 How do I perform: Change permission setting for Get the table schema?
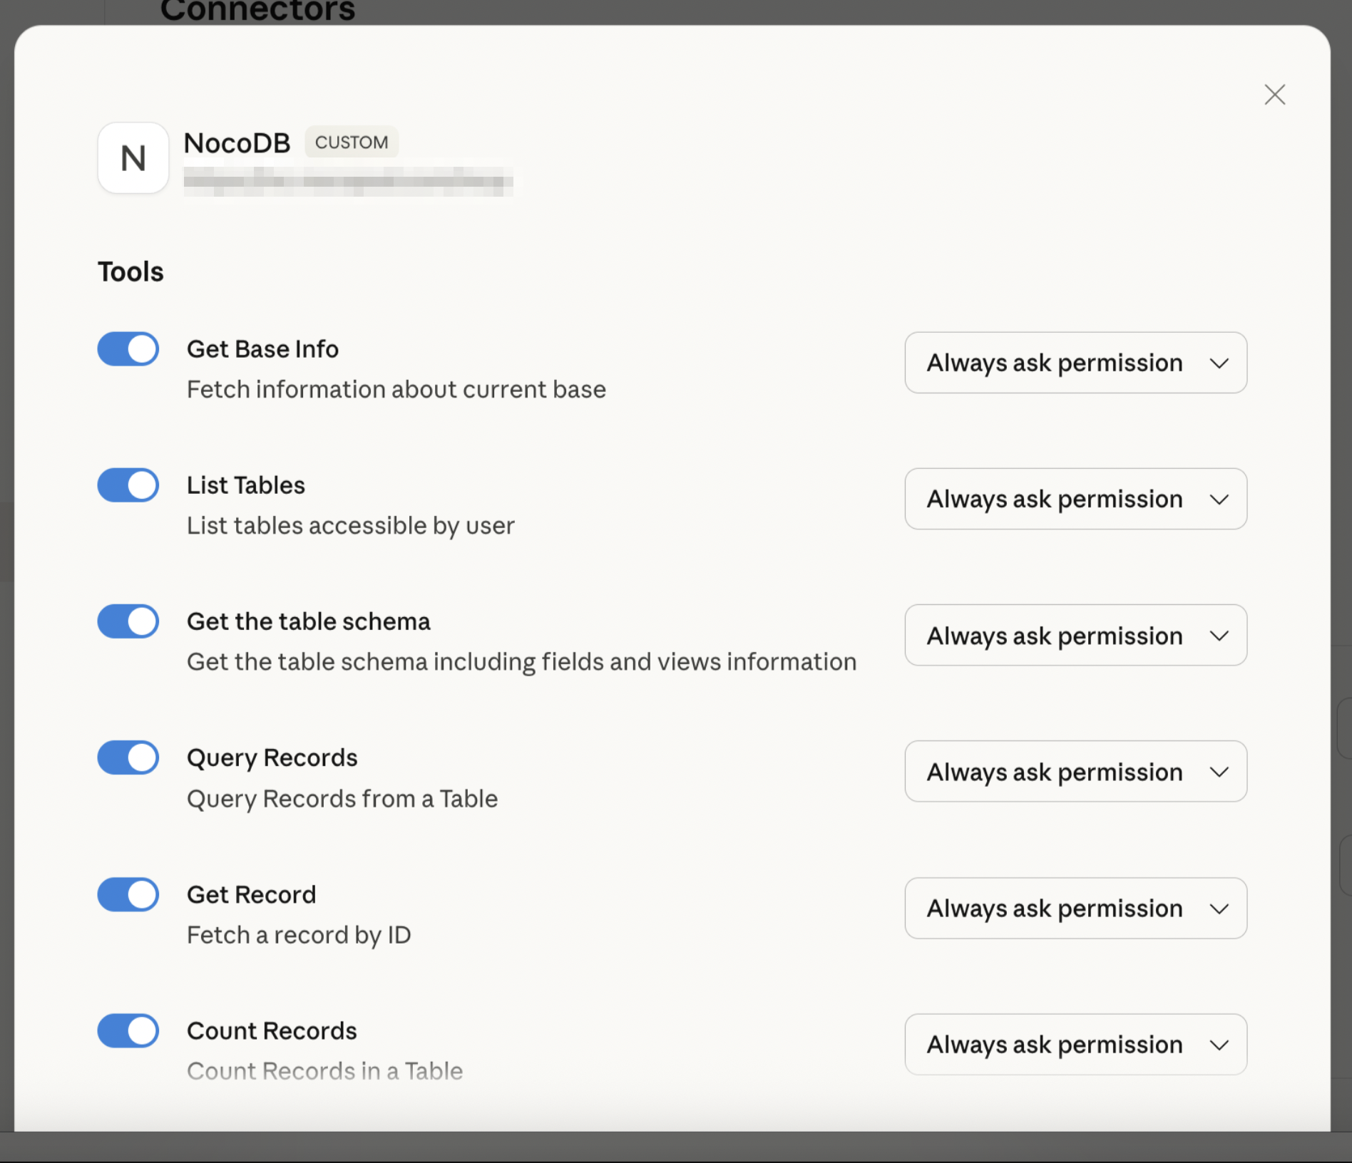coord(1075,636)
